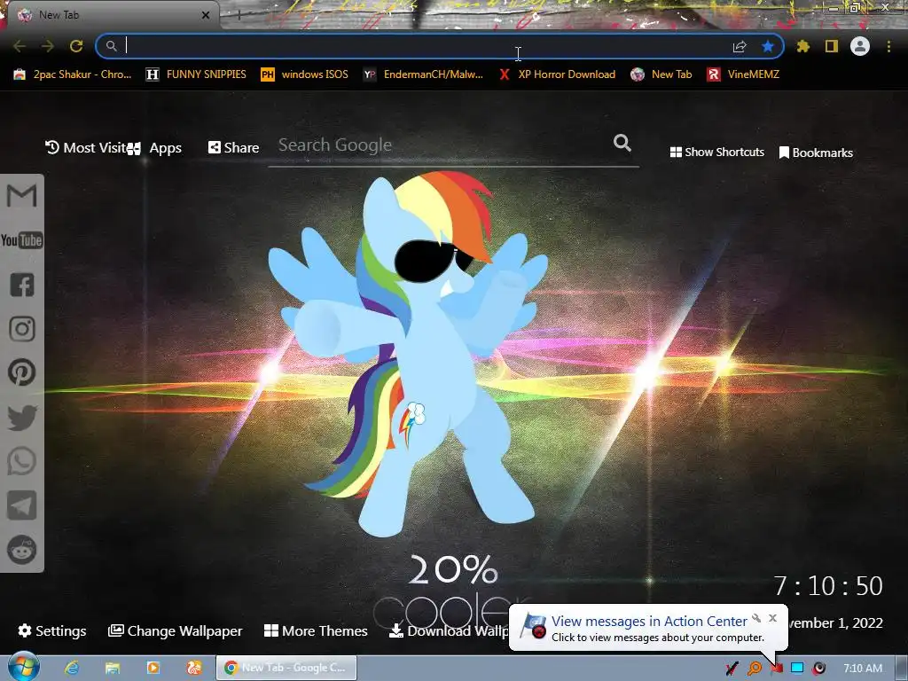Open 2pac Shakur bookmark
908x681 pixels.
(x=73, y=74)
